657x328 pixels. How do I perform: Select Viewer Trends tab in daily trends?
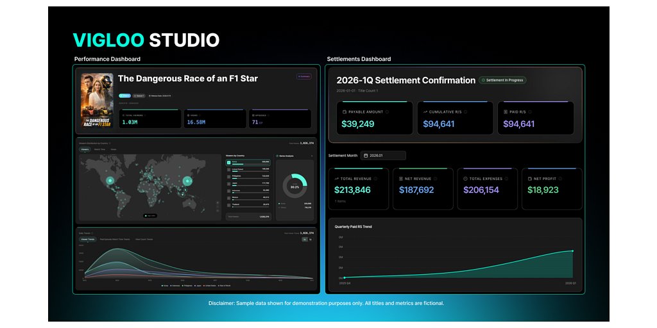[x=88, y=240]
